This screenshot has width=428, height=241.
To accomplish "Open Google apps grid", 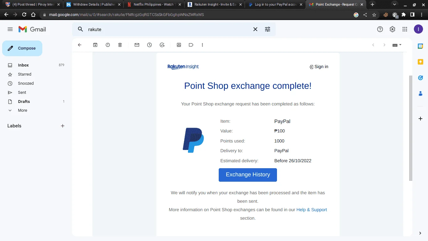I will [405, 29].
